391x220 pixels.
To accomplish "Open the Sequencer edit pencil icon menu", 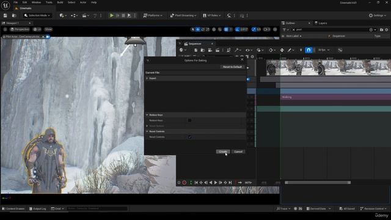I will coord(291,50).
